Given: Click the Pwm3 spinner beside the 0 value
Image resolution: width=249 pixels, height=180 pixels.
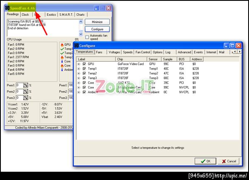Looking at the screenshot, I should pyautogui.click(x=26, y=98).
